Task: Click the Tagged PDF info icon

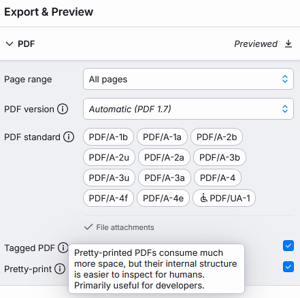Action: point(63,248)
